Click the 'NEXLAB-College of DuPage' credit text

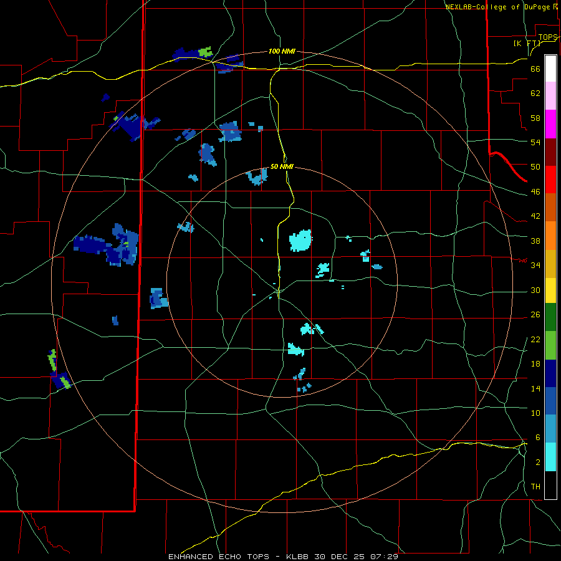tap(498, 7)
